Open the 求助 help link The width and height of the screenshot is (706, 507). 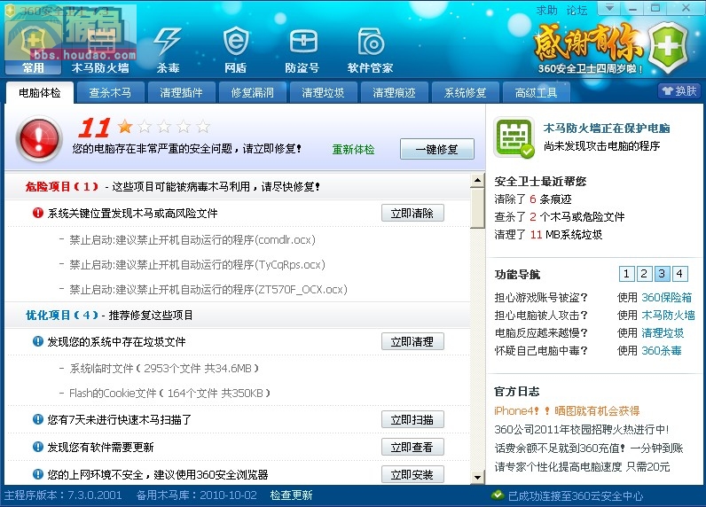[546, 10]
